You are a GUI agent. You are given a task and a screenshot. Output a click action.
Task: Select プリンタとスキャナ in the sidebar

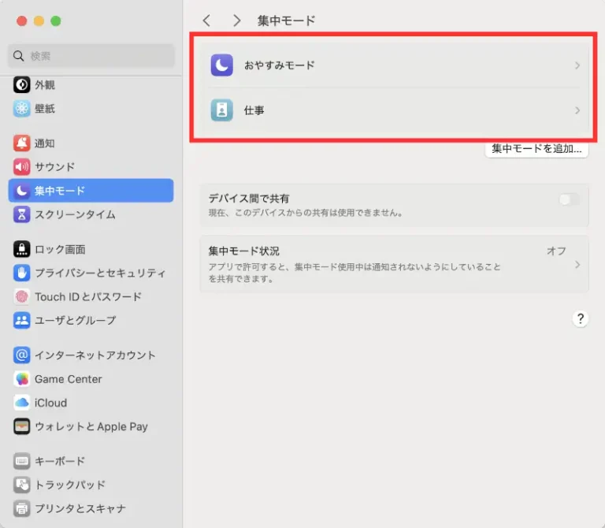[x=91, y=508]
